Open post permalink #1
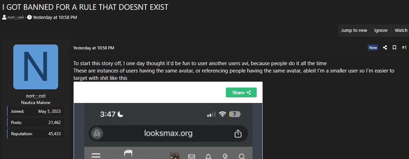 click(404, 48)
